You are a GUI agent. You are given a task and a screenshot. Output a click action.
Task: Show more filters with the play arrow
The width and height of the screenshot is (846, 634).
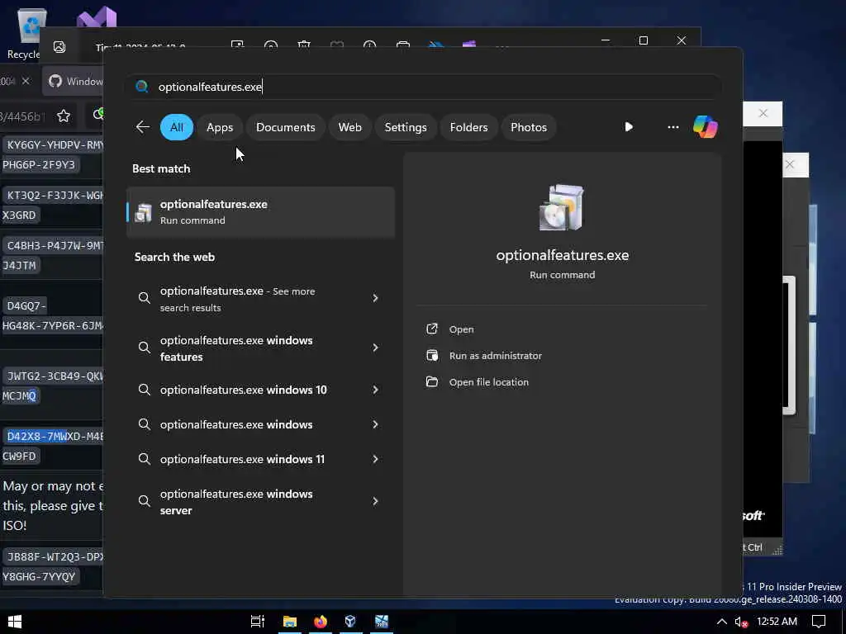point(629,126)
